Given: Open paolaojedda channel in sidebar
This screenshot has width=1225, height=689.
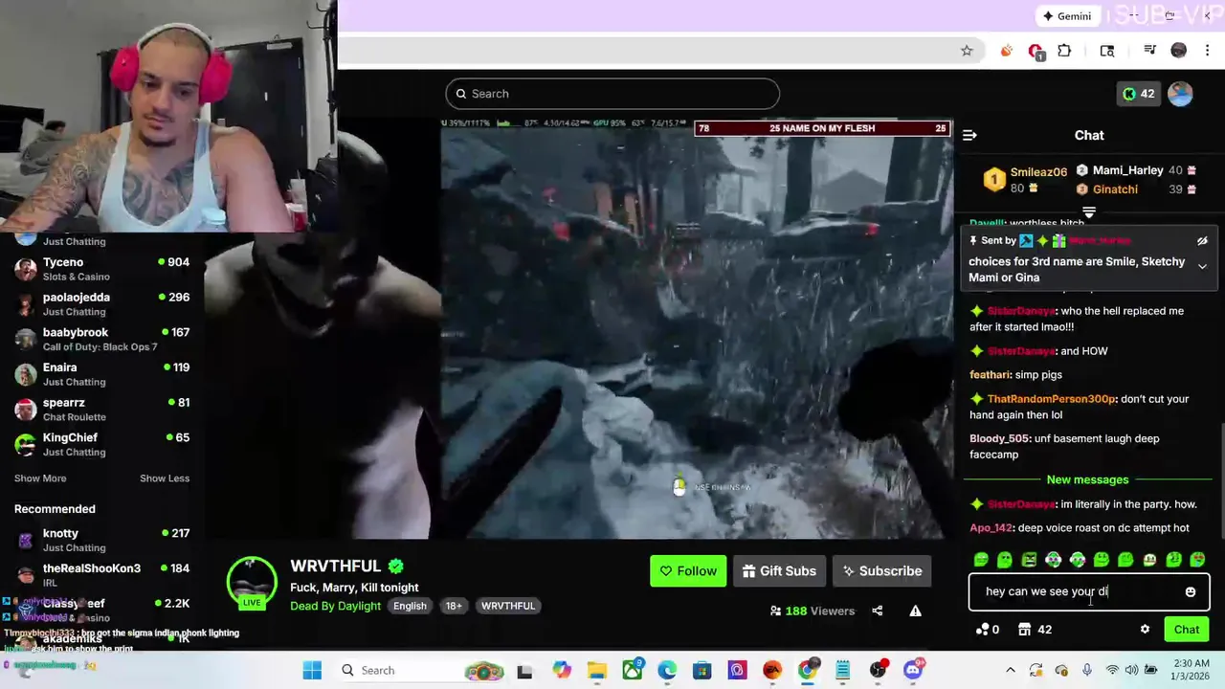Looking at the screenshot, I should 101,304.
